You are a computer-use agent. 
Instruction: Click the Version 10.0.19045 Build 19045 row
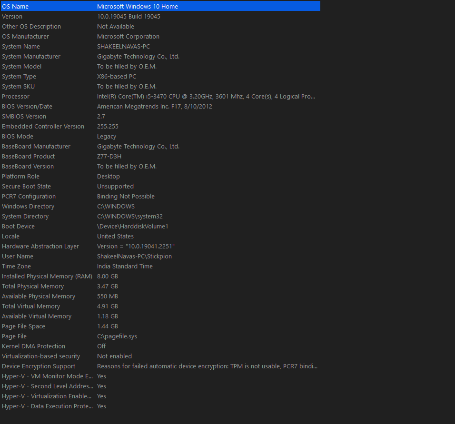(x=160, y=16)
